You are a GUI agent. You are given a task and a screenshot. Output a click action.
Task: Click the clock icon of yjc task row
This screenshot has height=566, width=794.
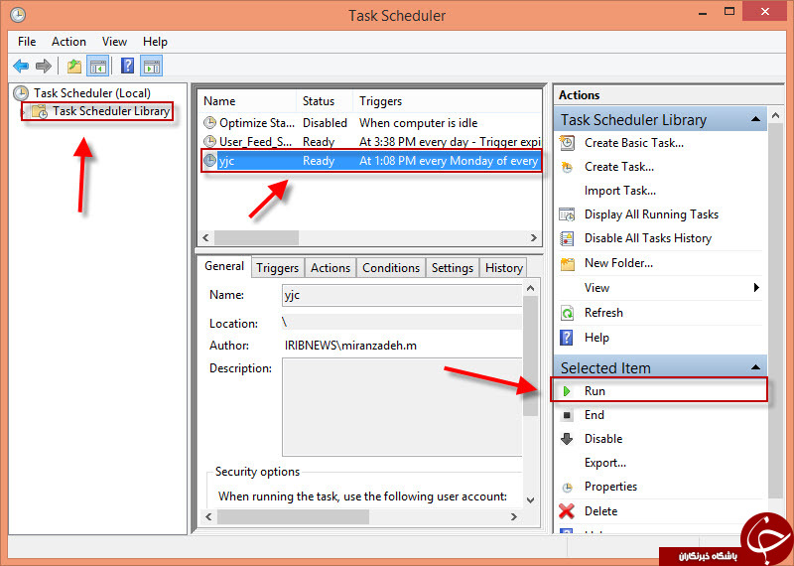pos(209,161)
